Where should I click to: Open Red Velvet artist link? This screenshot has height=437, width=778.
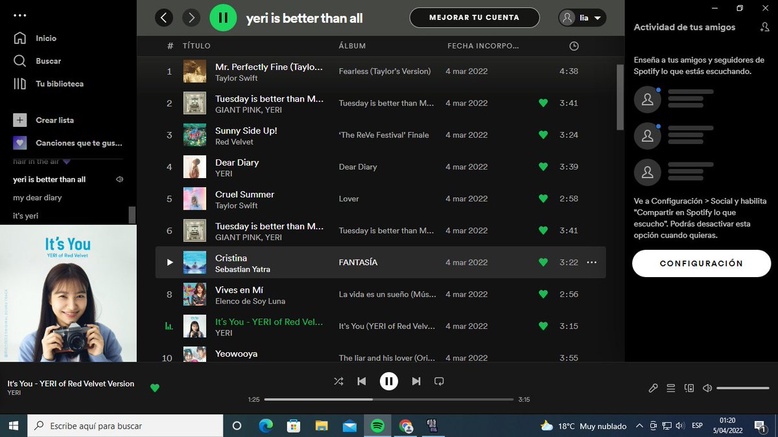234,142
